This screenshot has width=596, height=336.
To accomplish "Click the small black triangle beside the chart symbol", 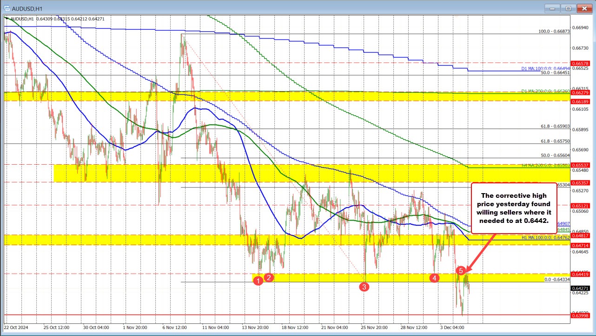I will (7, 19).
